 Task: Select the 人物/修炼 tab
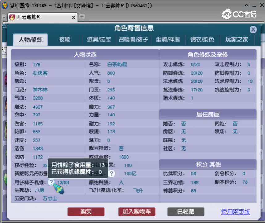tap(30, 40)
